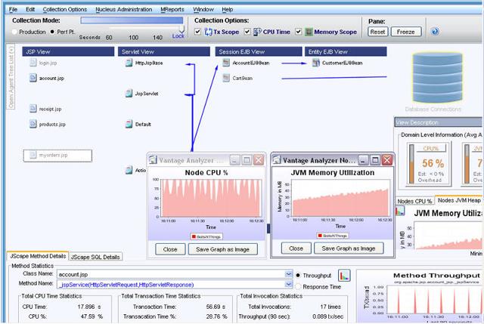484x324 pixels.
Task: Click the JSP View column header
Action: (x=68, y=51)
